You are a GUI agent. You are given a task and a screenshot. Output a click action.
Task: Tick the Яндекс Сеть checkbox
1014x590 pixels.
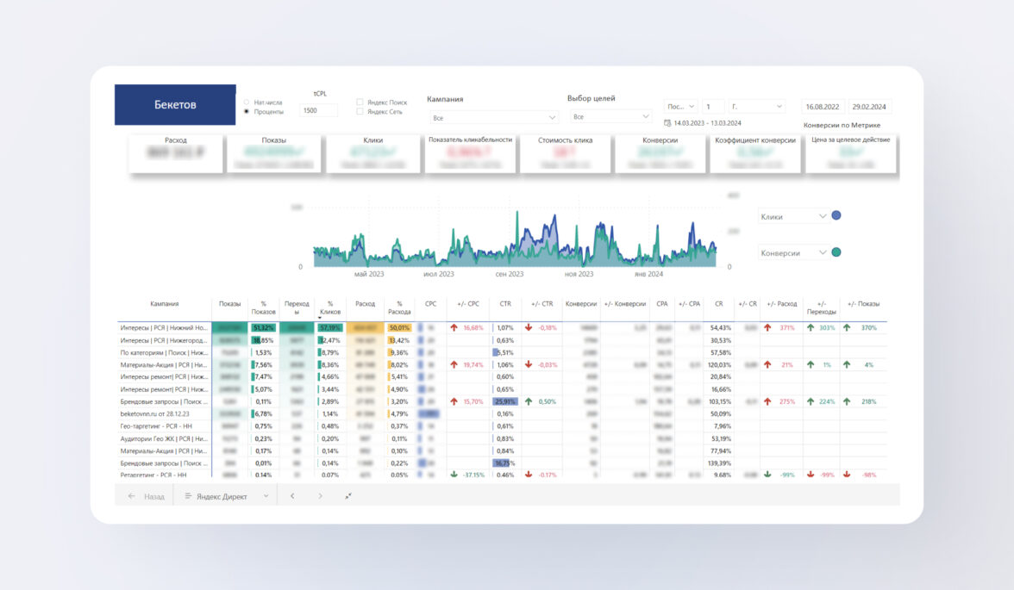[x=360, y=111]
